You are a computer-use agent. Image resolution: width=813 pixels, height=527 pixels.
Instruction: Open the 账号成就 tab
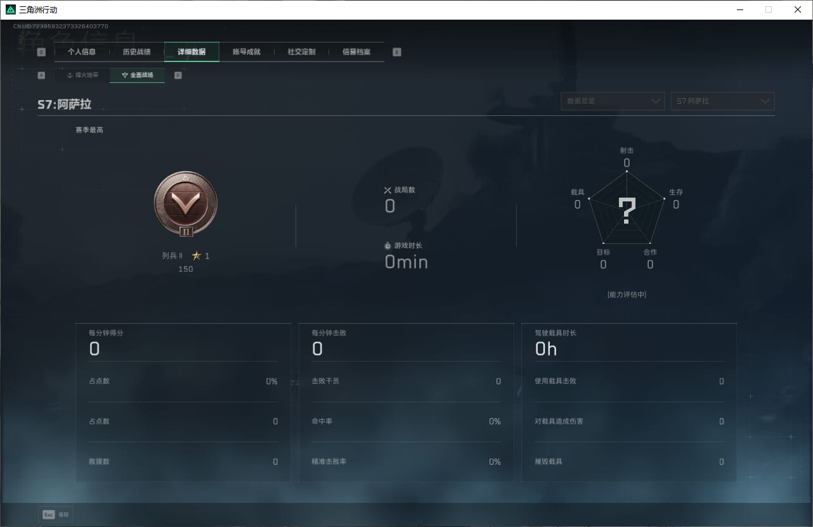(247, 52)
